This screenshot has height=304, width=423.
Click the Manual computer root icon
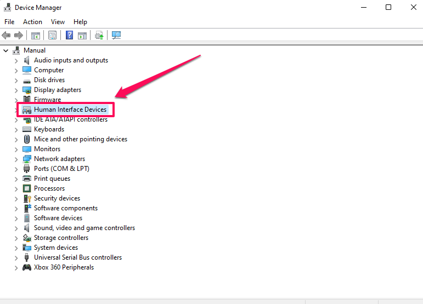[x=16, y=50]
